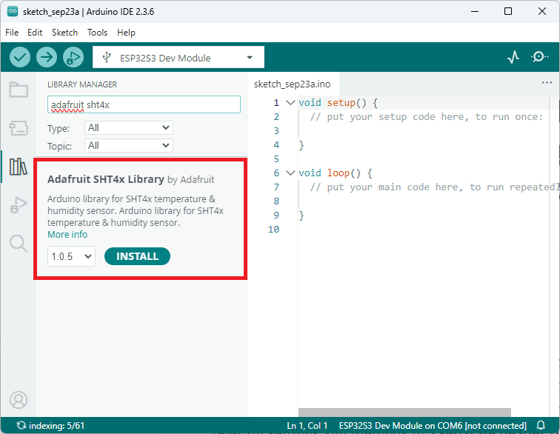The width and height of the screenshot is (560, 434).
Task: Click the setup comment on line 2
Action: point(426,117)
